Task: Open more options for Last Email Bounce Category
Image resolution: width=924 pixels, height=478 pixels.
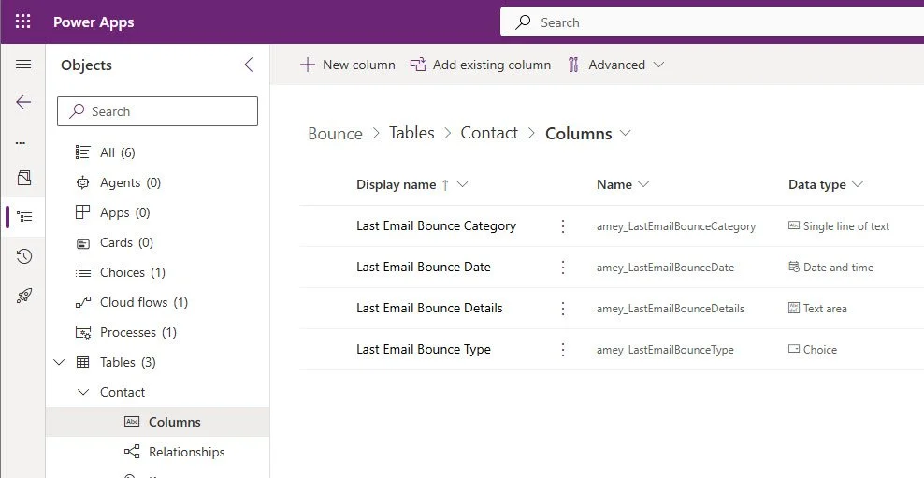Action: pyautogui.click(x=563, y=226)
